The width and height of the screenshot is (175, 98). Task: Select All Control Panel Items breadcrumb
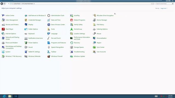pyautogui.click(x=28, y=4)
